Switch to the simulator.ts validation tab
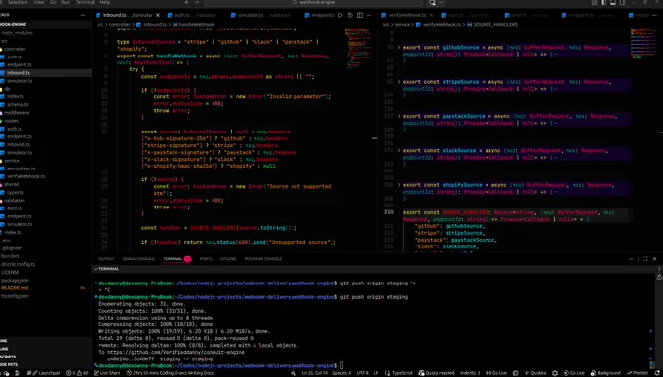663x377 pixels. pyautogui.click(x=260, y=15)
